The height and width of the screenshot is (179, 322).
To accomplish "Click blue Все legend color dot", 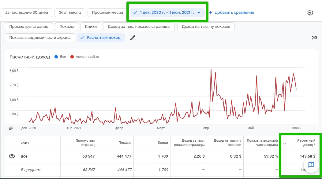I will (56, 57).
